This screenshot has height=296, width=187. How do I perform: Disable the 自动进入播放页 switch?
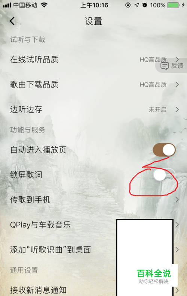(164, 150)
